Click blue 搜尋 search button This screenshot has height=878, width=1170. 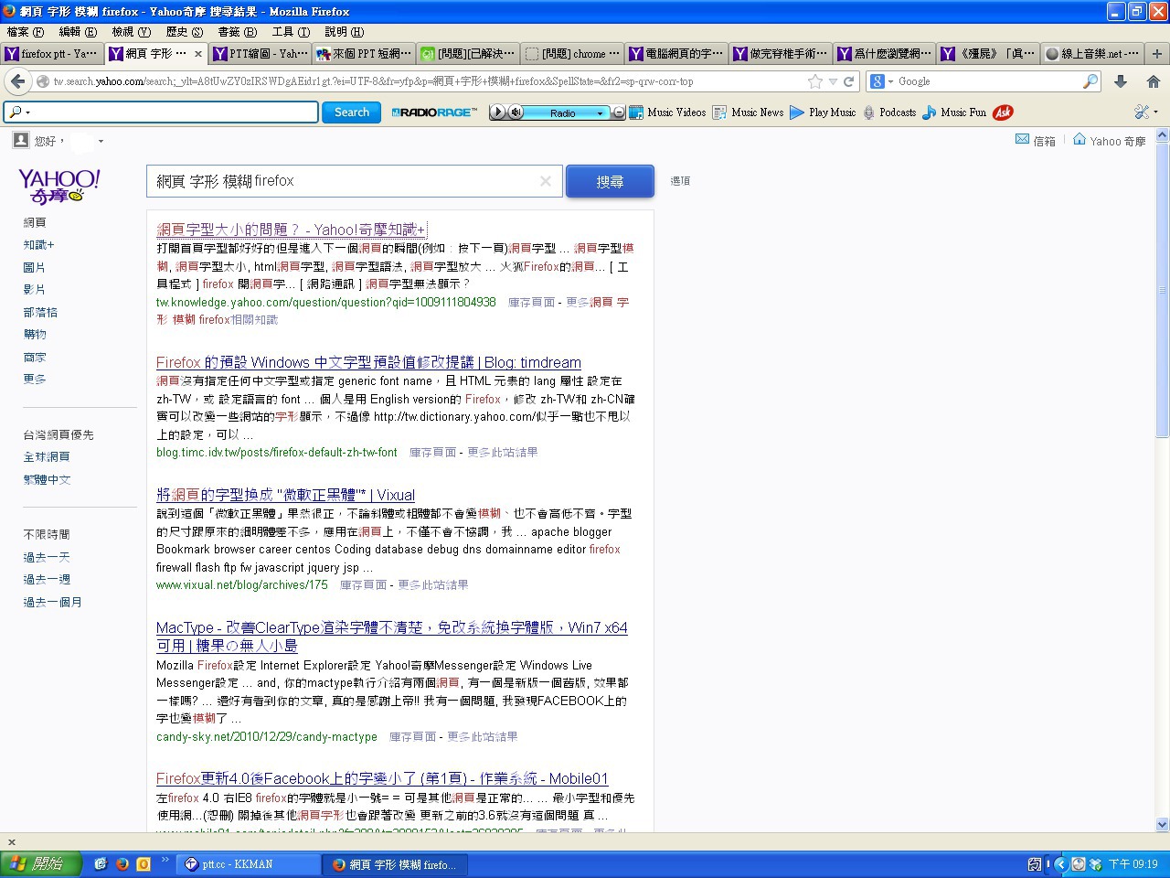coord(610,181)
